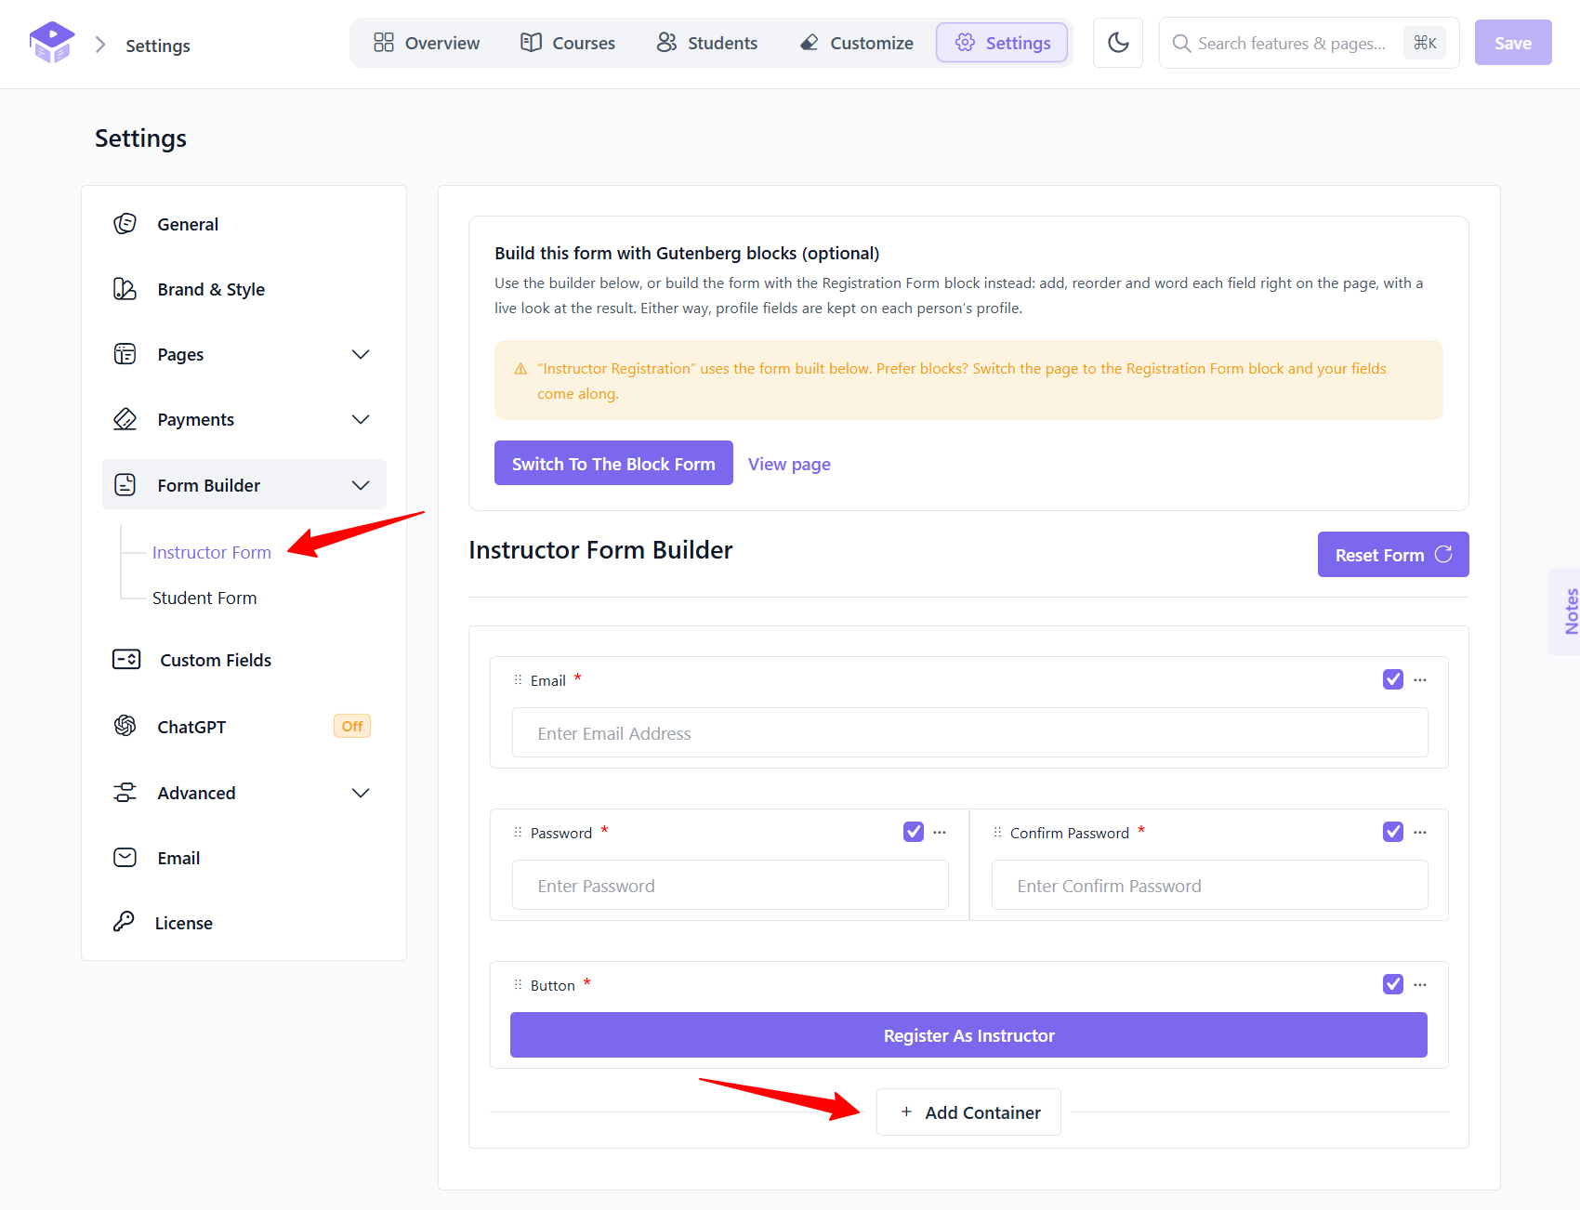The width and height of the screenshot is (1580, 1210).
Task: Click the drag handle beside Password field
Action: coord(518,833)
